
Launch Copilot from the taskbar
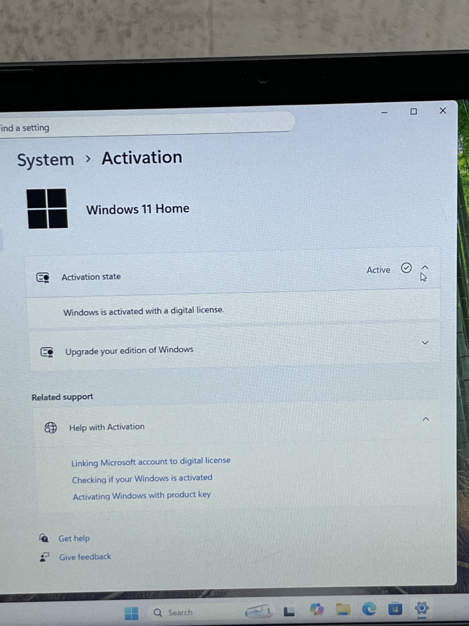(317, 610)
